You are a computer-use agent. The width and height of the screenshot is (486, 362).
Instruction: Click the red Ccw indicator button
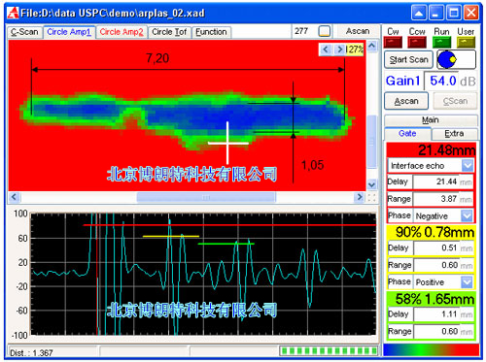click(x=417, y=43)
